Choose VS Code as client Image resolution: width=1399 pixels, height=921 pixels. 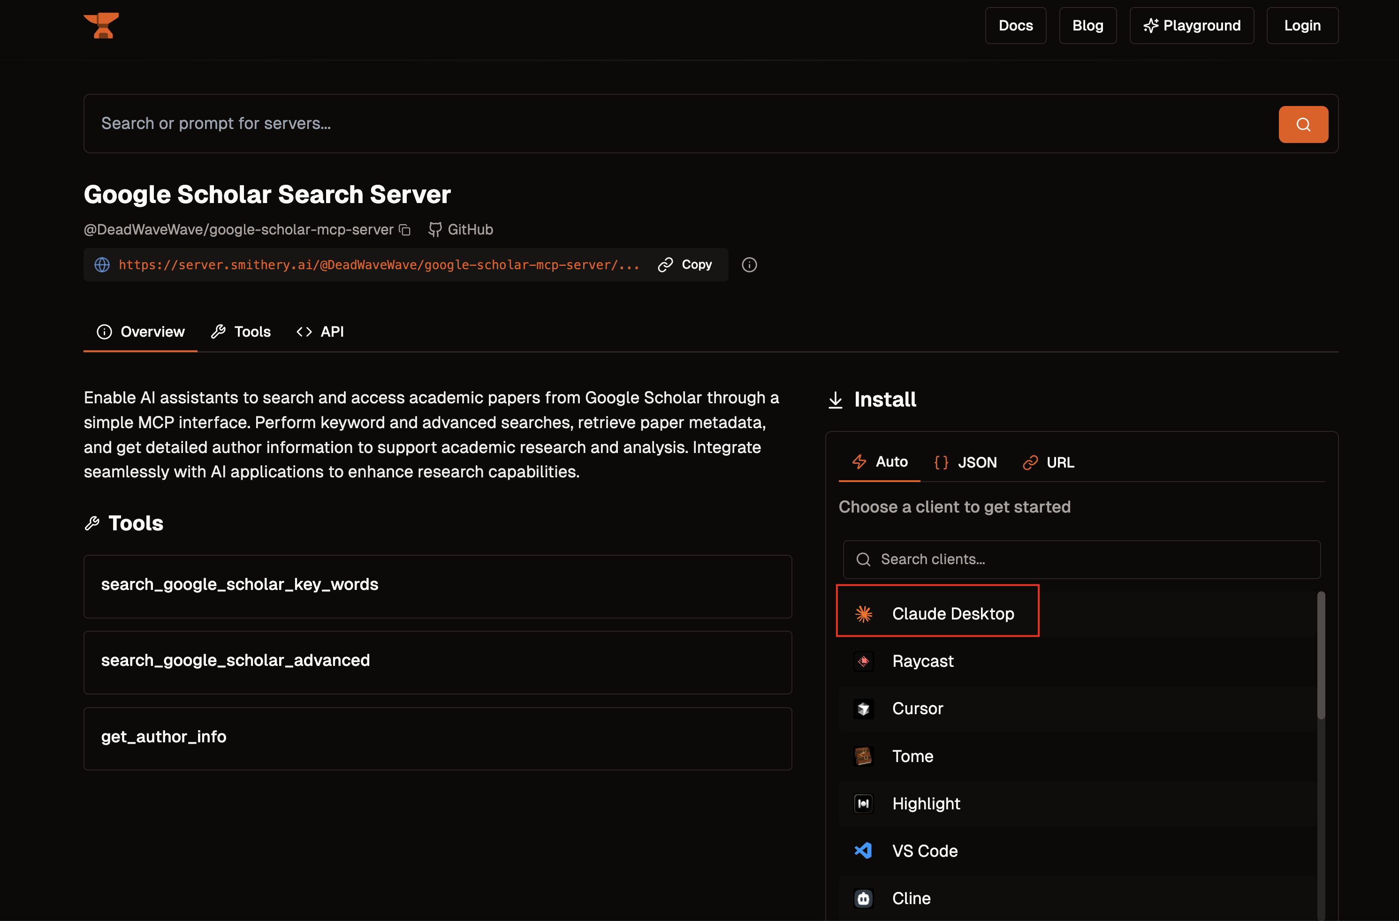(x=1076, y=851)
